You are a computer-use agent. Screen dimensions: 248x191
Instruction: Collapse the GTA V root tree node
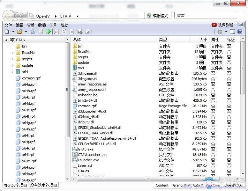[6, 40]
